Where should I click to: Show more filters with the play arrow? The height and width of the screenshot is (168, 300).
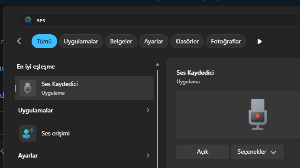pyautogui.click(x=259, y=41)
